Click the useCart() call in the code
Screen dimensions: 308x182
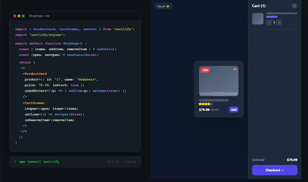click(x=106, y=49)
